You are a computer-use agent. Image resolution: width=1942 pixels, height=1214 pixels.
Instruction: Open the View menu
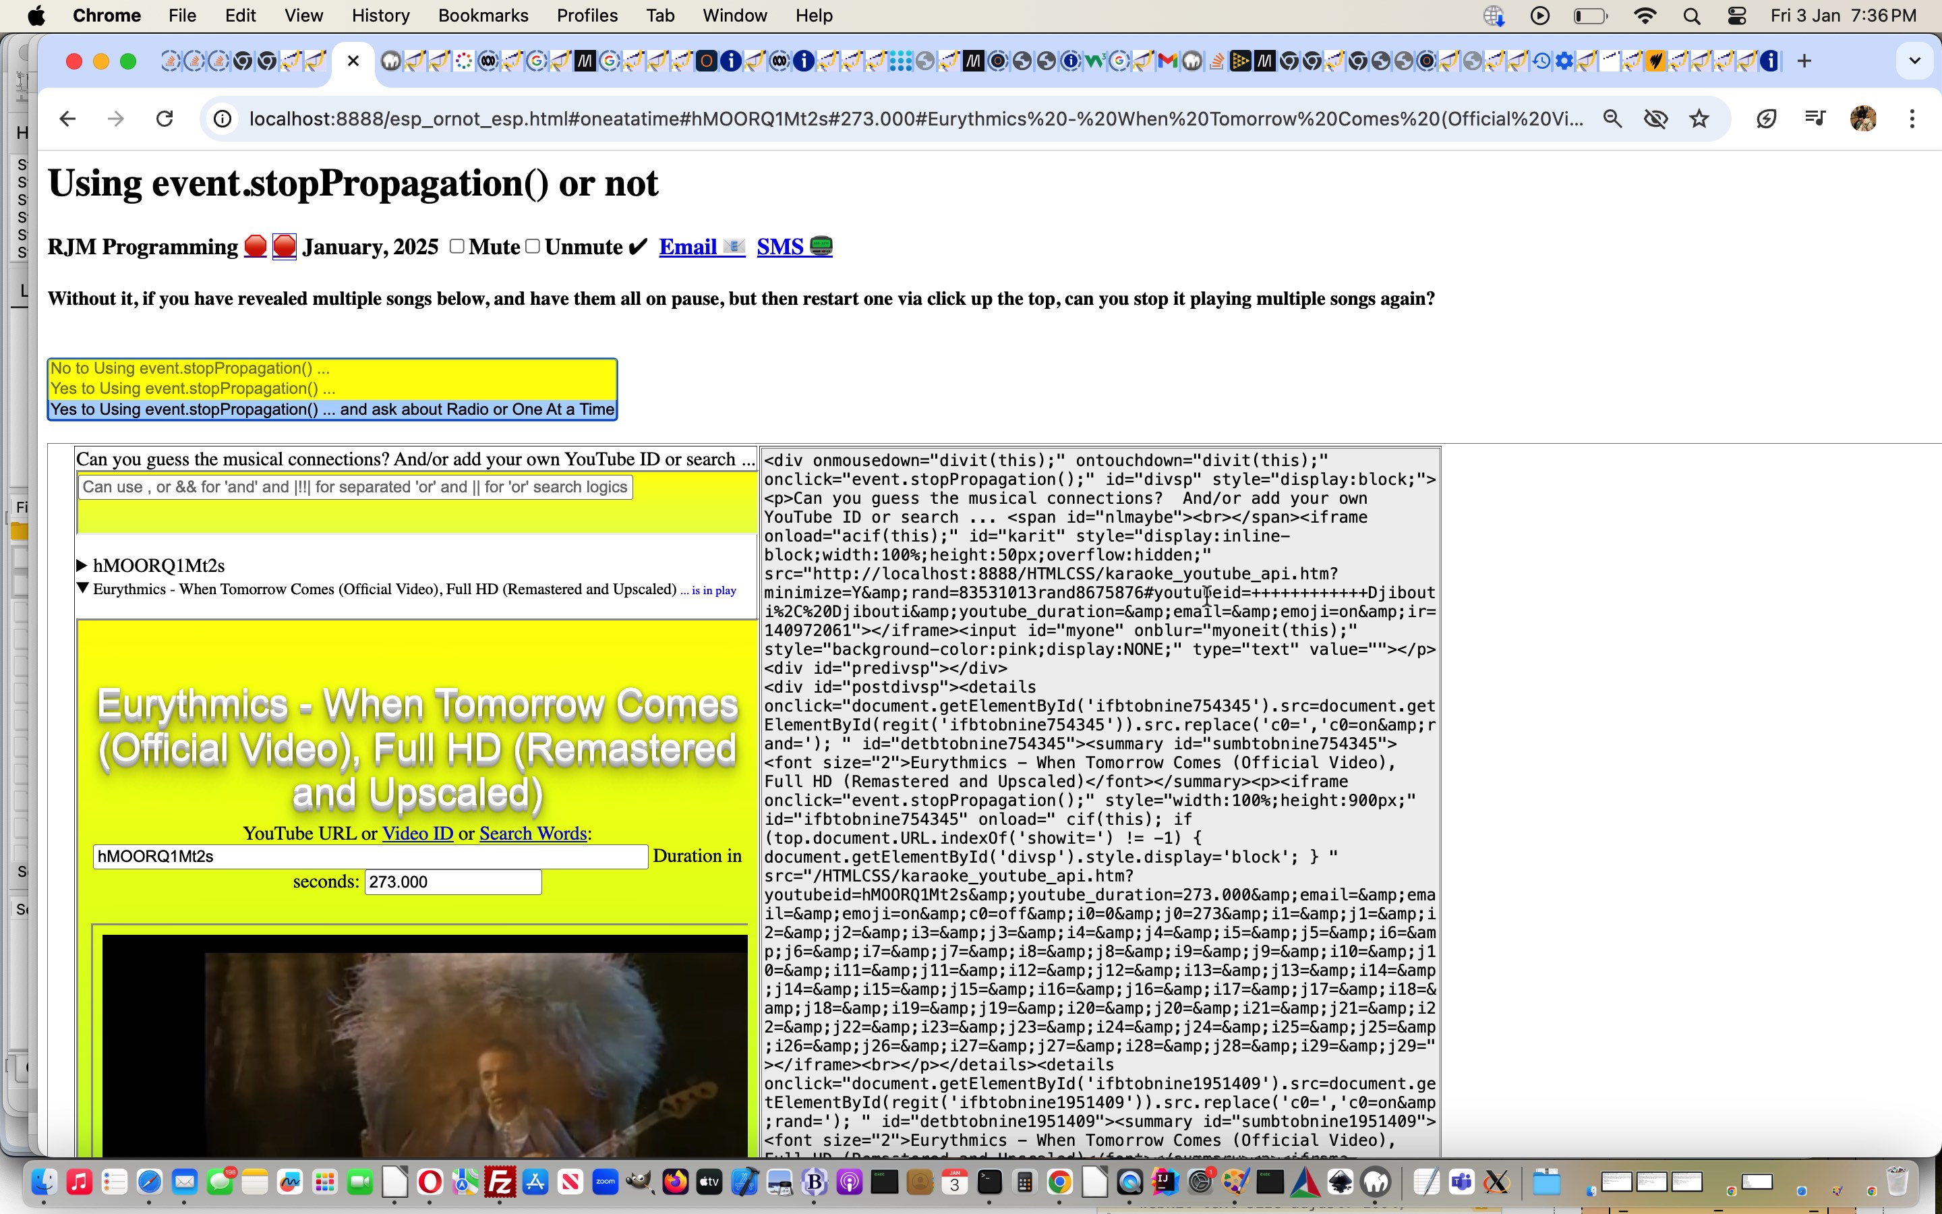[303, 16]
